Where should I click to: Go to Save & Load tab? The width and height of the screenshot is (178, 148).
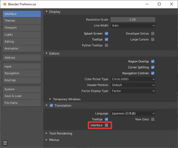click(22, 96)
